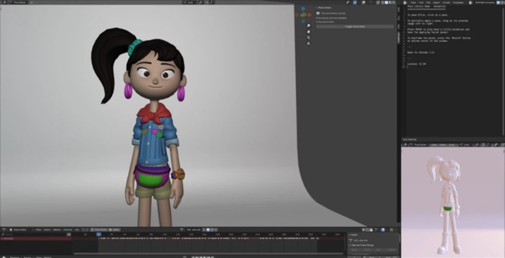Click the channel search field in the Action Editor

(35, 234)
